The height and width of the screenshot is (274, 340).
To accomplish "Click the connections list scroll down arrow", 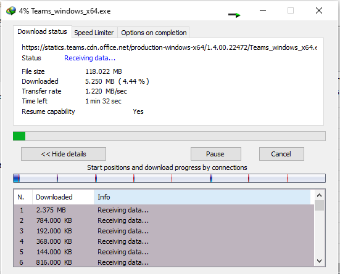I will coord(319,261).
